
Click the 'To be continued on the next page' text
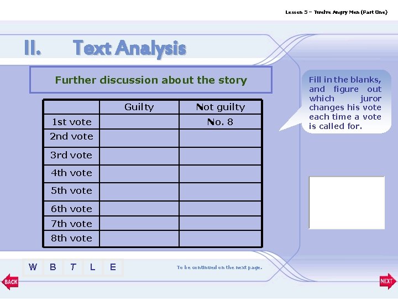219,267
